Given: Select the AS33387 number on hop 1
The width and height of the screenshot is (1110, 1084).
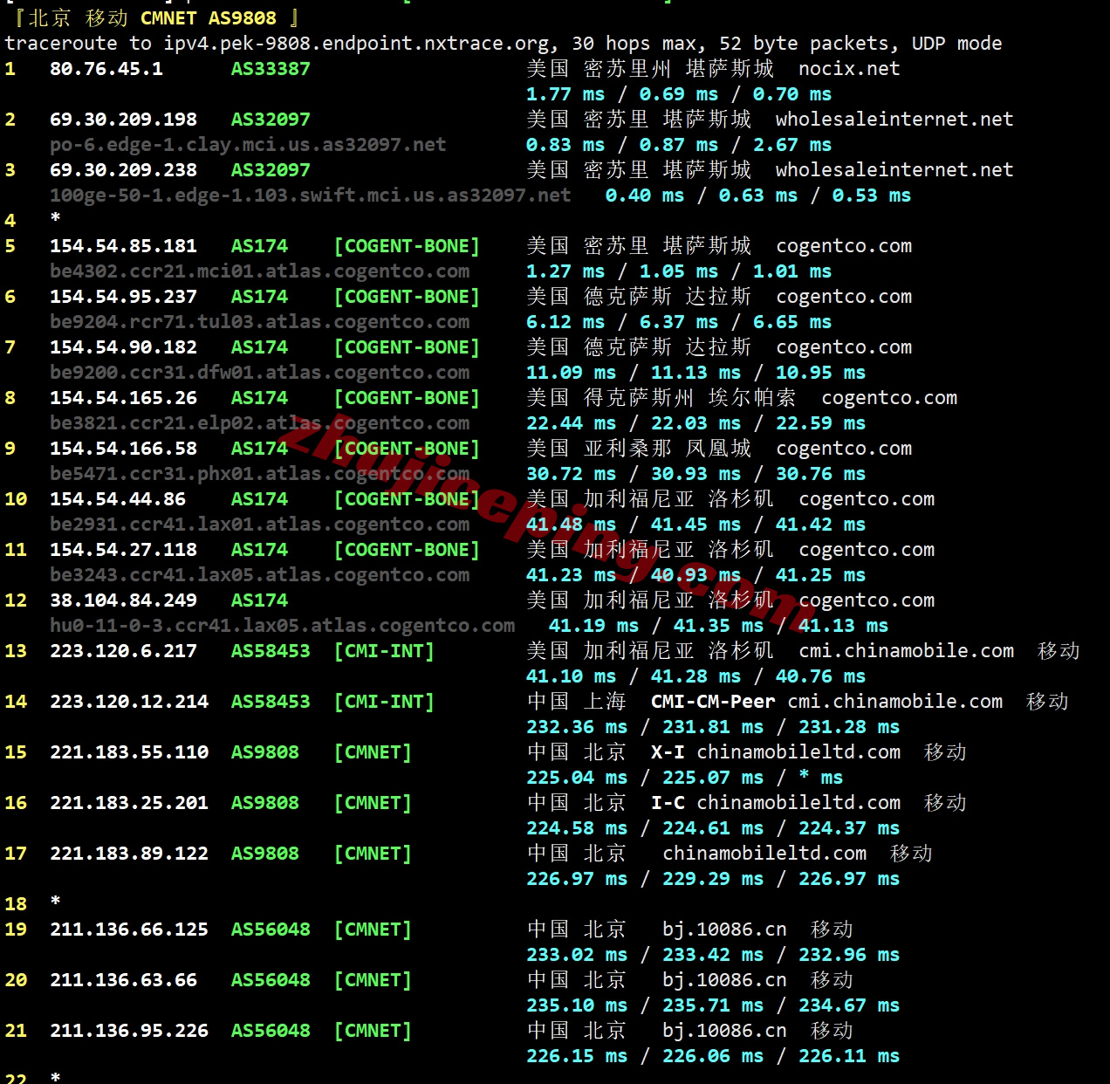Looking at the screenshot, I should tap(270, 69).
